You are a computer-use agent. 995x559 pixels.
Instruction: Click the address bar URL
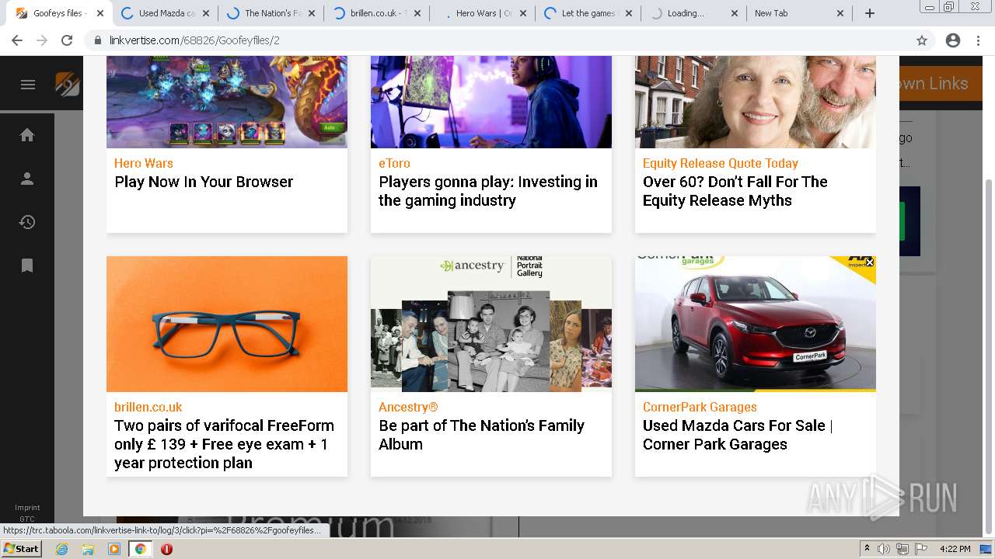click(x=194, y=40)
